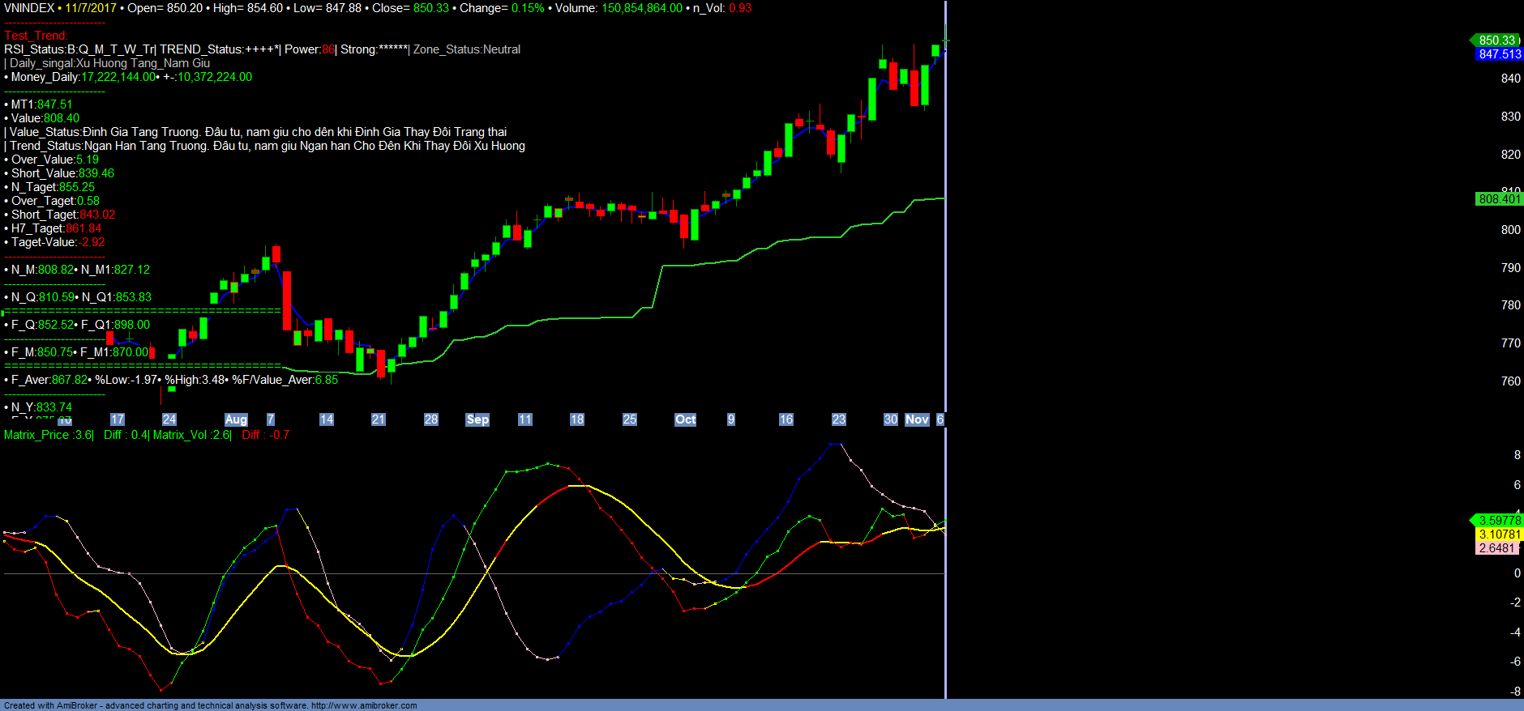Select the Nov month marker on timeline
Viewport: 1524px width, 711px height.
(x=917, y=419)
